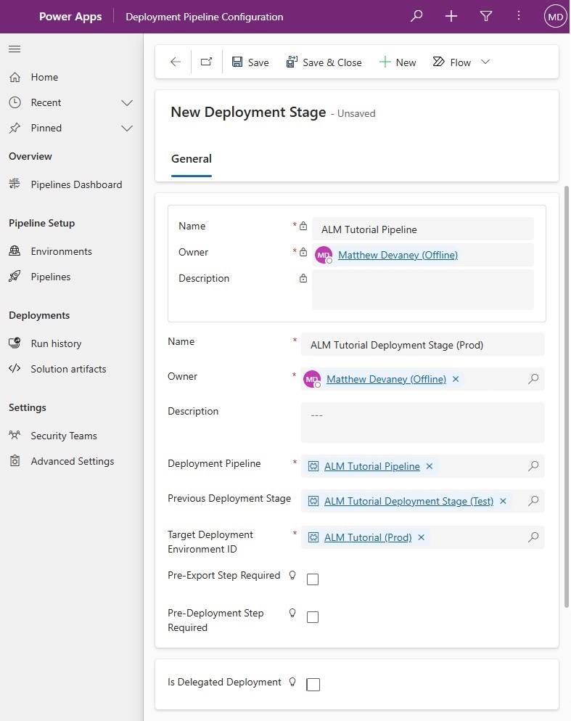571x721 pixels.
Task: Click the Deployment Pipeline Configuration app name
Action: [x=205, y=17]
